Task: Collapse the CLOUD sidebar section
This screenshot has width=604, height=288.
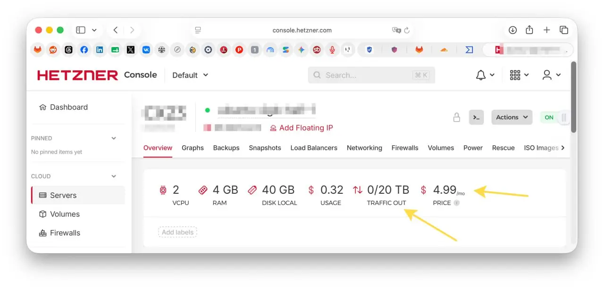Action: pyautogui.click(x=113, y=176)
